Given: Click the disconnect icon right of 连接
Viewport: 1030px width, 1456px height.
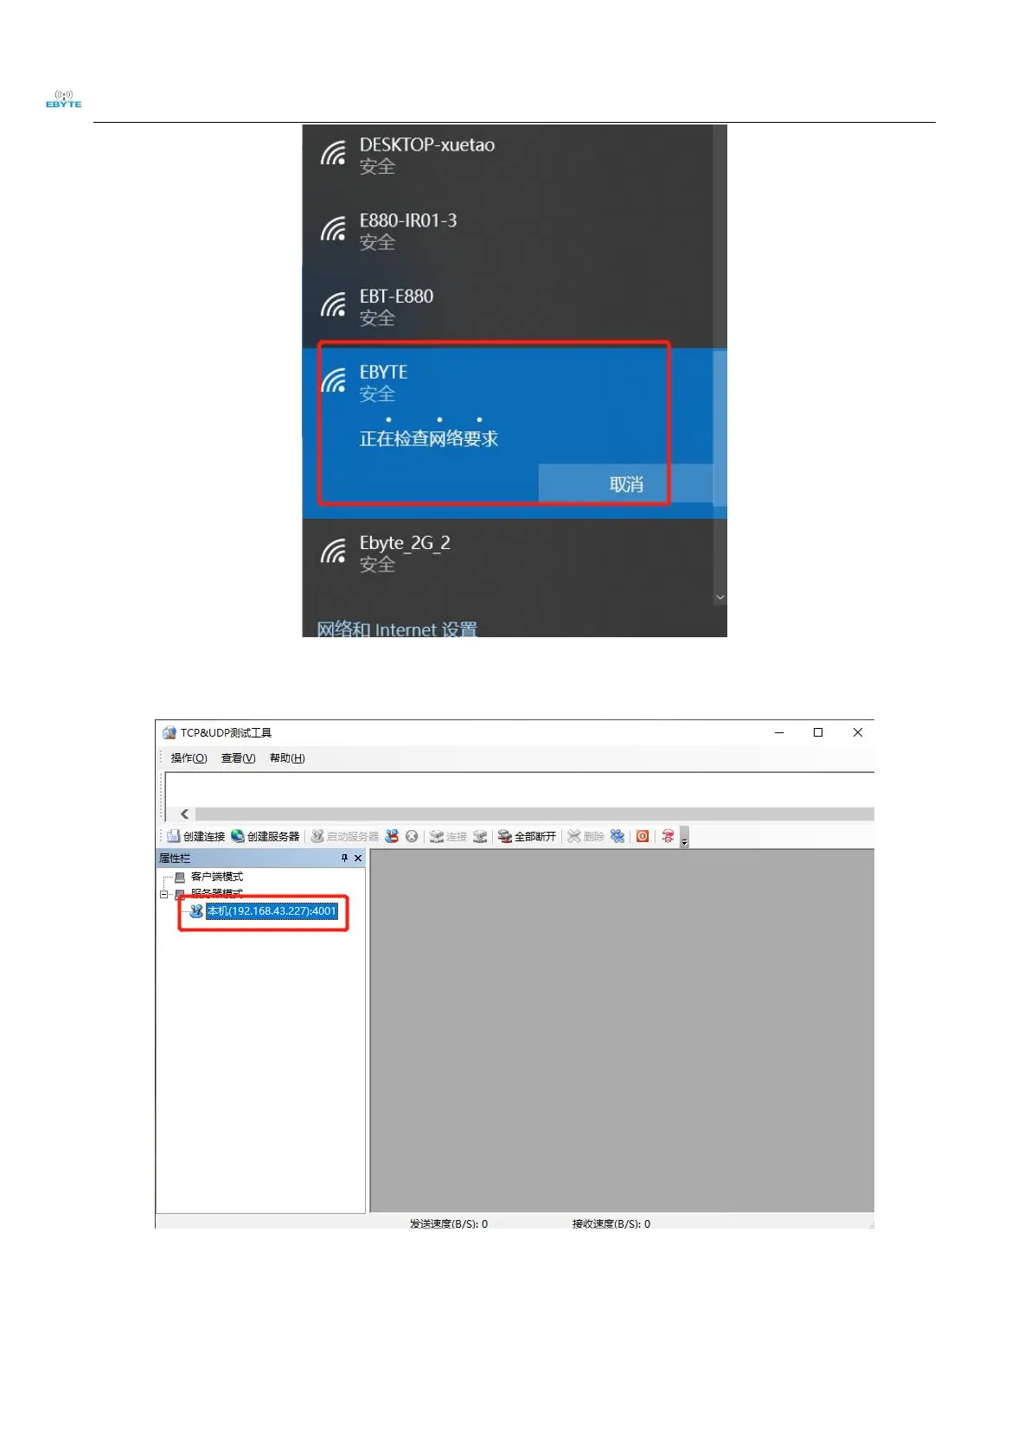Looking at the screenshot, I should 480,836.
